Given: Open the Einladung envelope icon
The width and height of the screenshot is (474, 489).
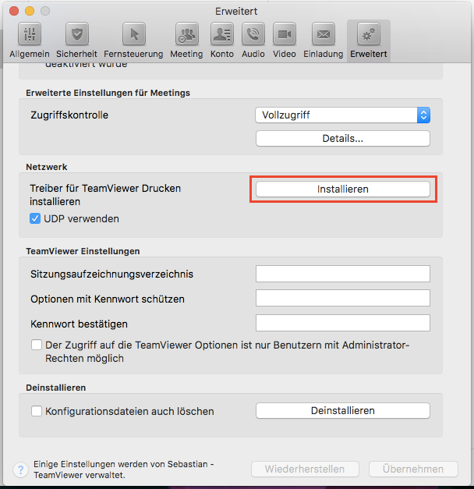Looking at the screenshot, I should coord(324,34).
